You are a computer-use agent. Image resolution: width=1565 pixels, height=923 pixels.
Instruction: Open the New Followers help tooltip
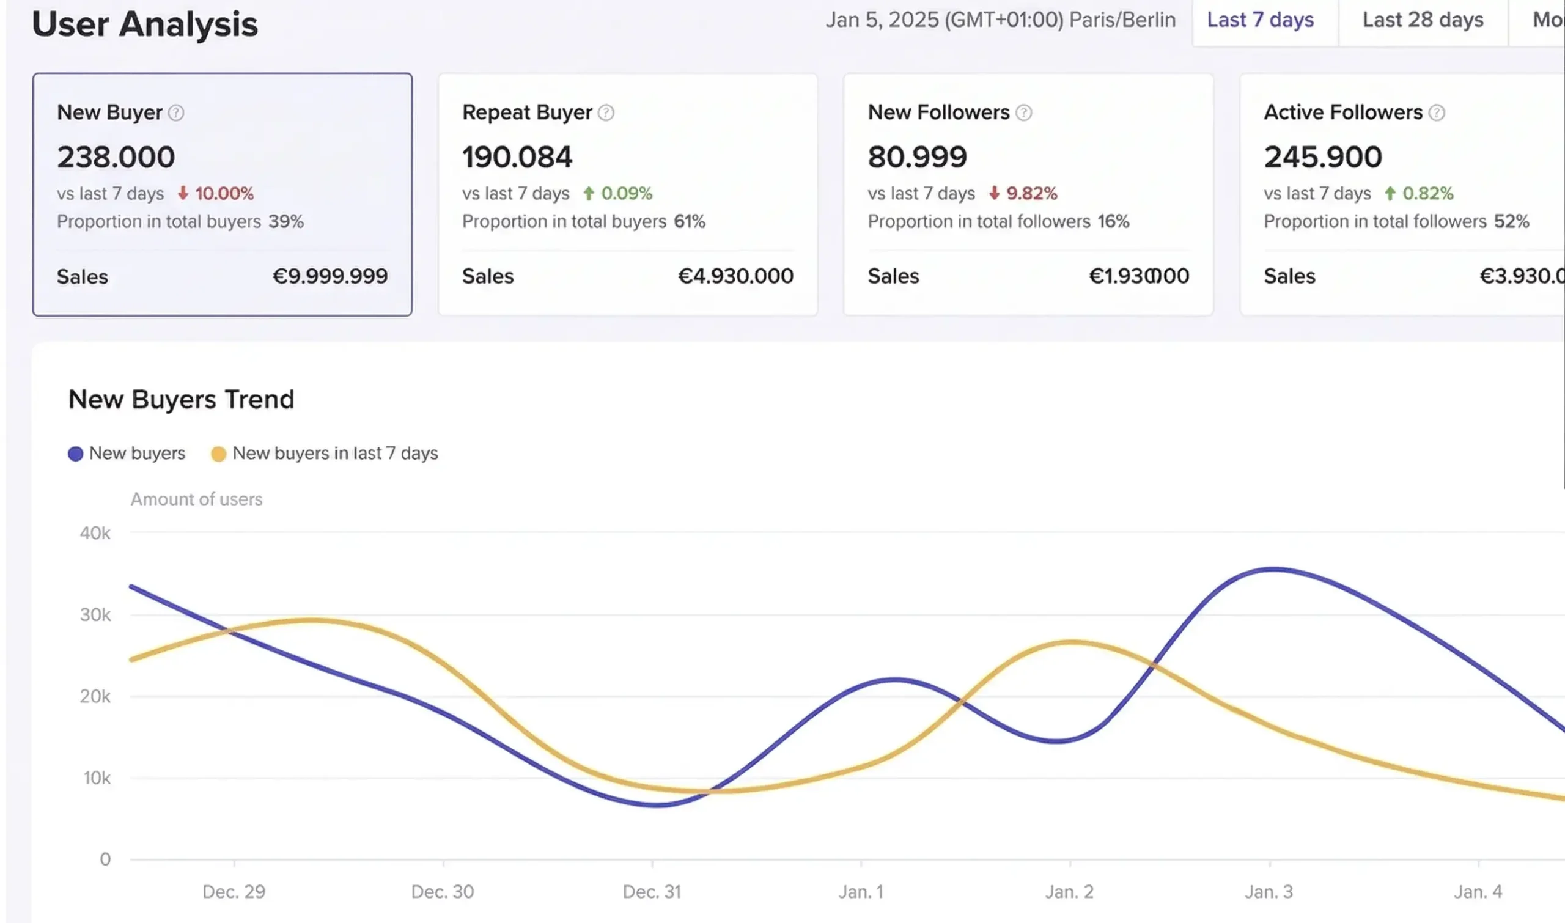point(1024,112)
